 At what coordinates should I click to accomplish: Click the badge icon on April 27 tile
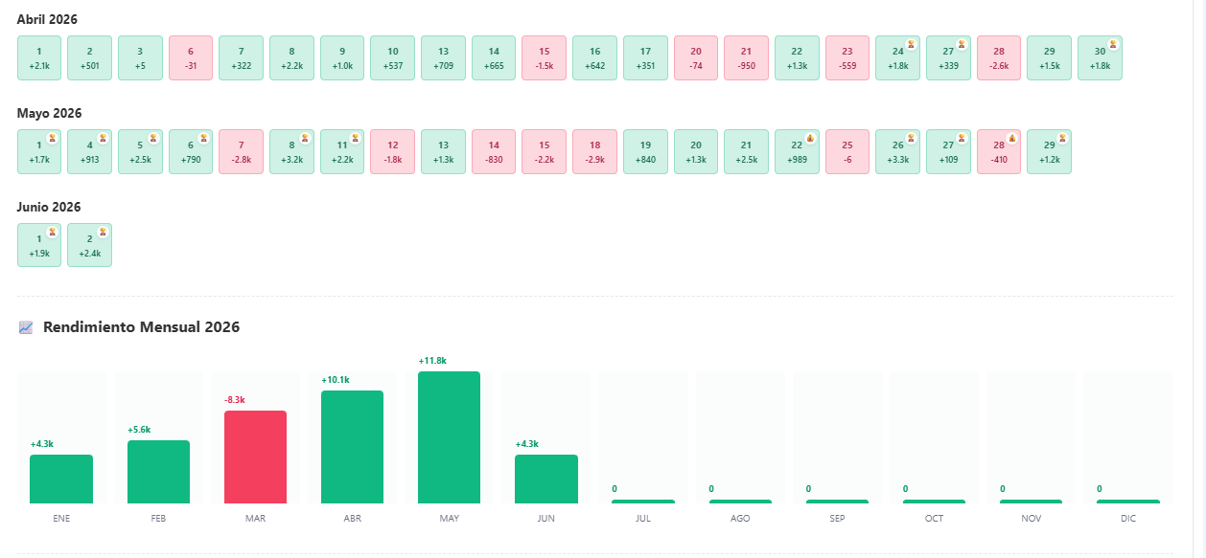[x=962, y=44]
